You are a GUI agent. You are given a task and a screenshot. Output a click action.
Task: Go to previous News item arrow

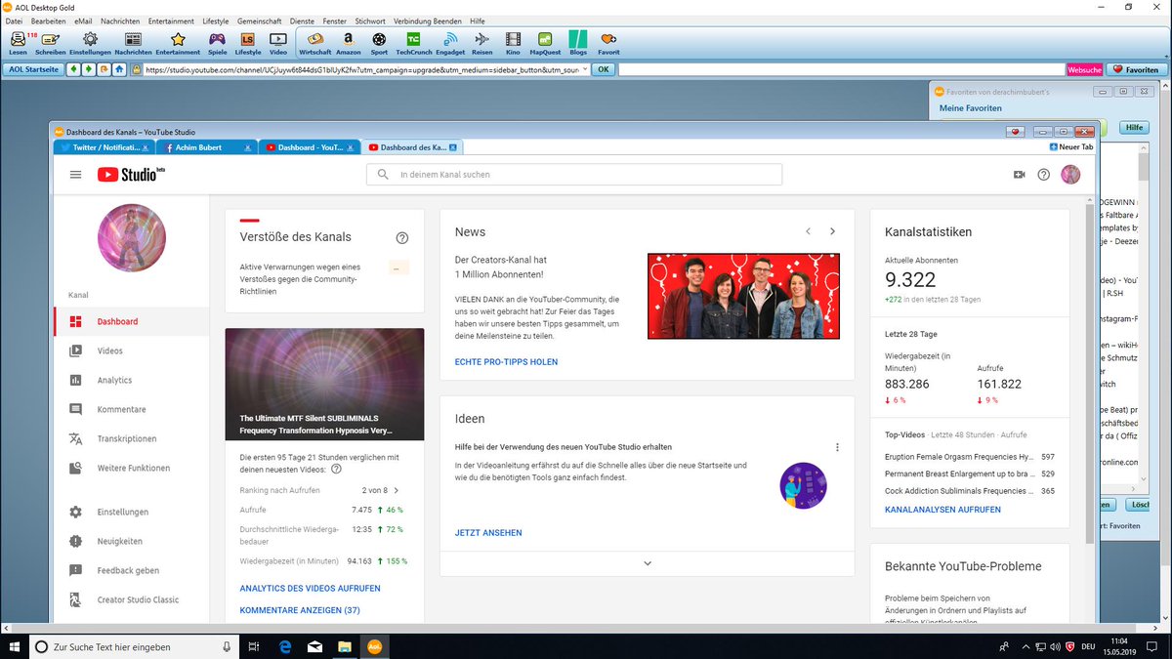point(808,231)
